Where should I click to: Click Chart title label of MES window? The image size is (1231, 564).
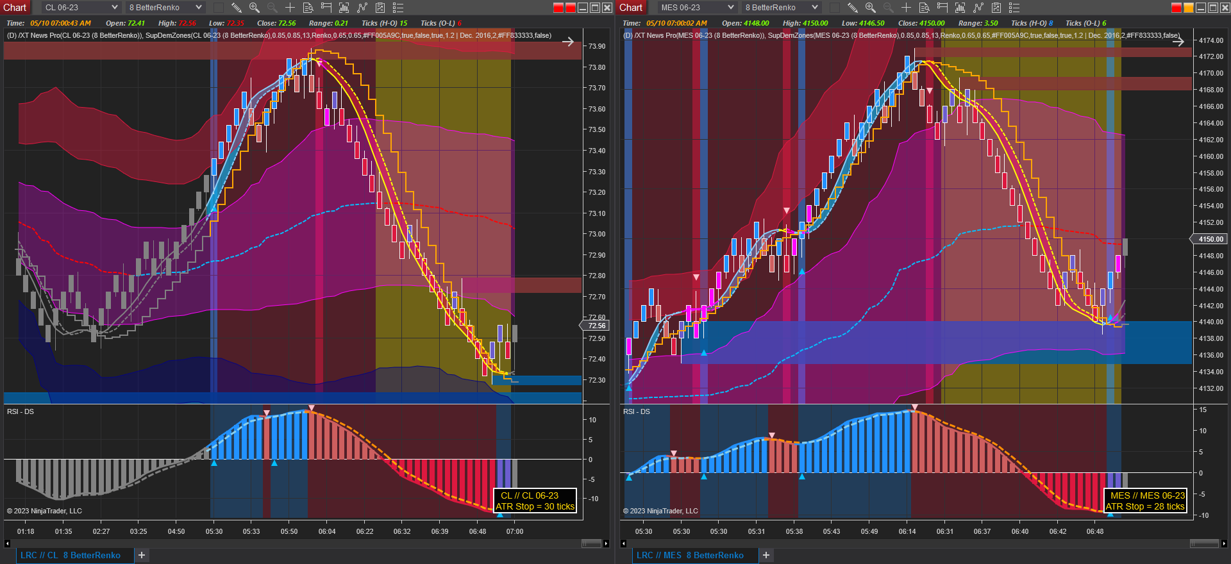point(631,8)
